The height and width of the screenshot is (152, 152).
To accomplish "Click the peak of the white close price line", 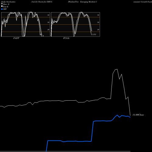I will pyautogui.click(x=117, y=69).
